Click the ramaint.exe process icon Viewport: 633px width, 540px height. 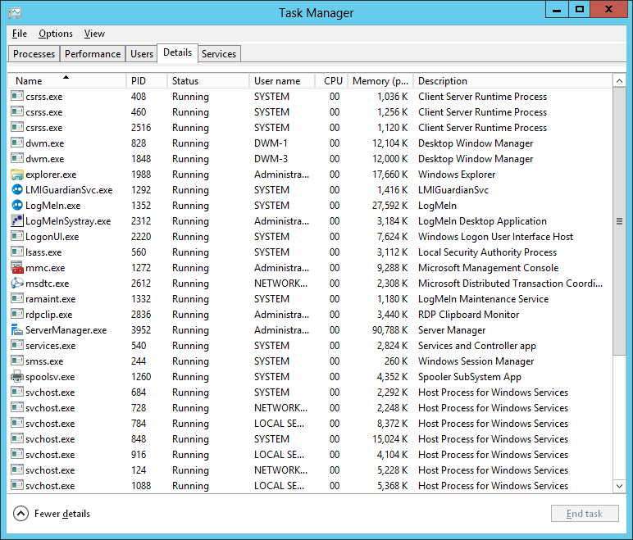17,298
